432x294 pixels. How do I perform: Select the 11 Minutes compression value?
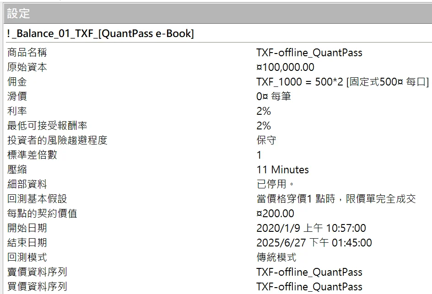pyautogui.click(x=283, y=170)
